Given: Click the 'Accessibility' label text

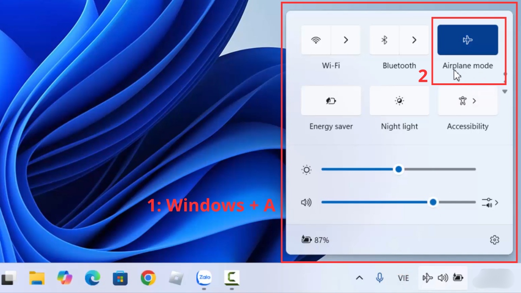Looking at the screenshot, I should (x=468, y=126).
